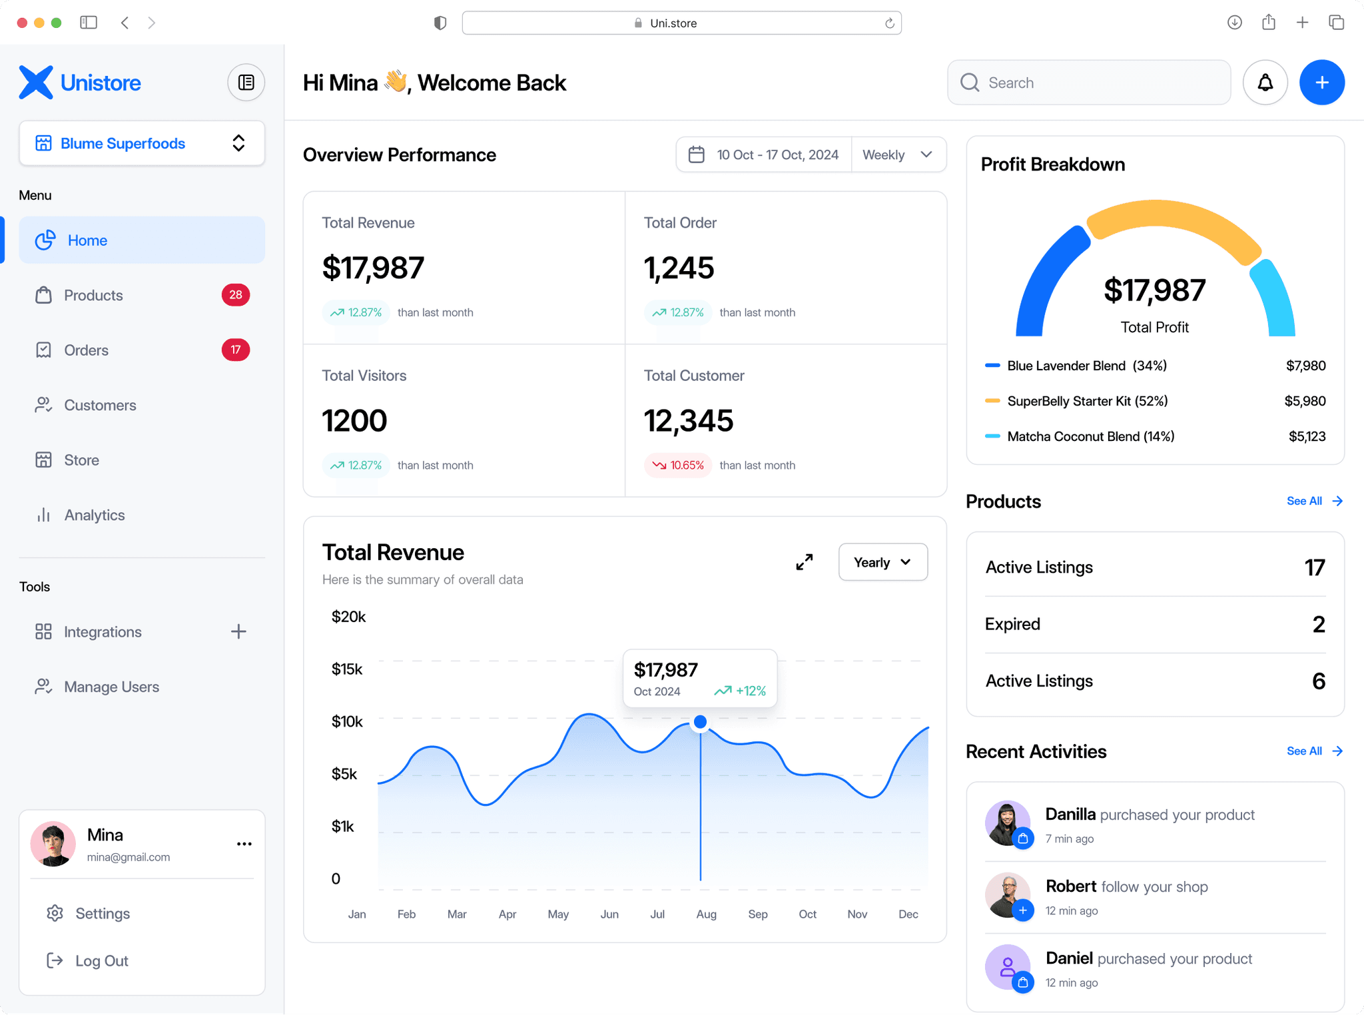Click Robert's avatar in Recent Activities

(x=1008, y=895)
